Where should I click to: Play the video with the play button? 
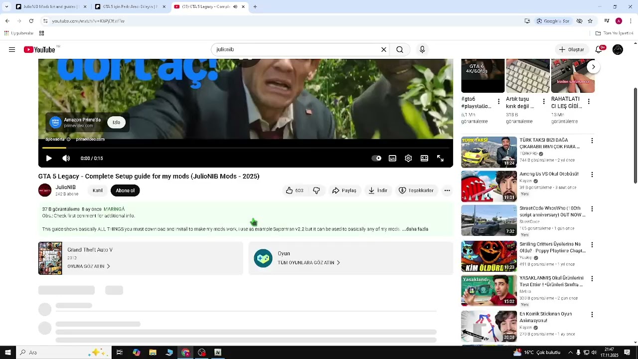(x=49, y=158)
